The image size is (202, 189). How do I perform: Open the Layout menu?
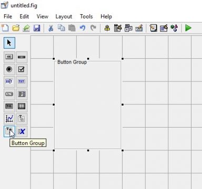[x=64, y=16]
